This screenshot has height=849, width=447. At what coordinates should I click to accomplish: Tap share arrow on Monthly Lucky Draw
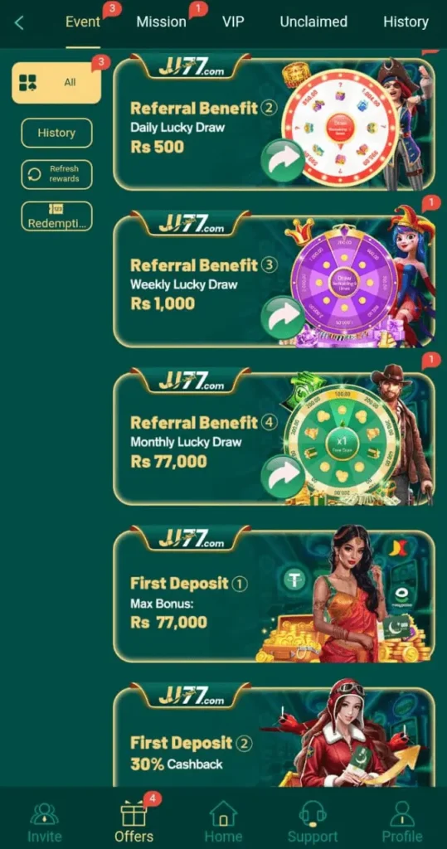click(282, 475)
